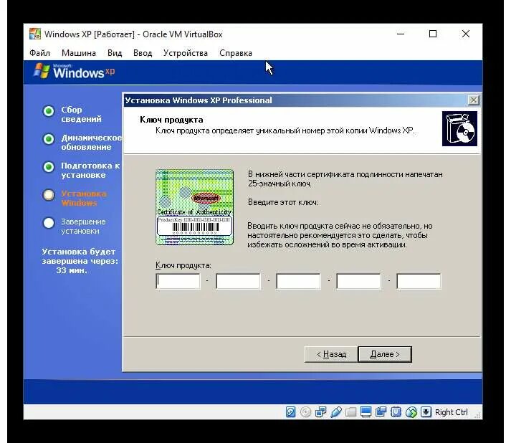
Task: Open the Вид menu
Action: pos(115,53)
